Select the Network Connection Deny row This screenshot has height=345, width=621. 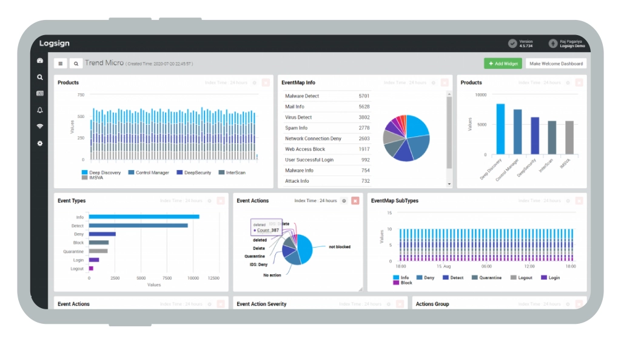[327, 139]
